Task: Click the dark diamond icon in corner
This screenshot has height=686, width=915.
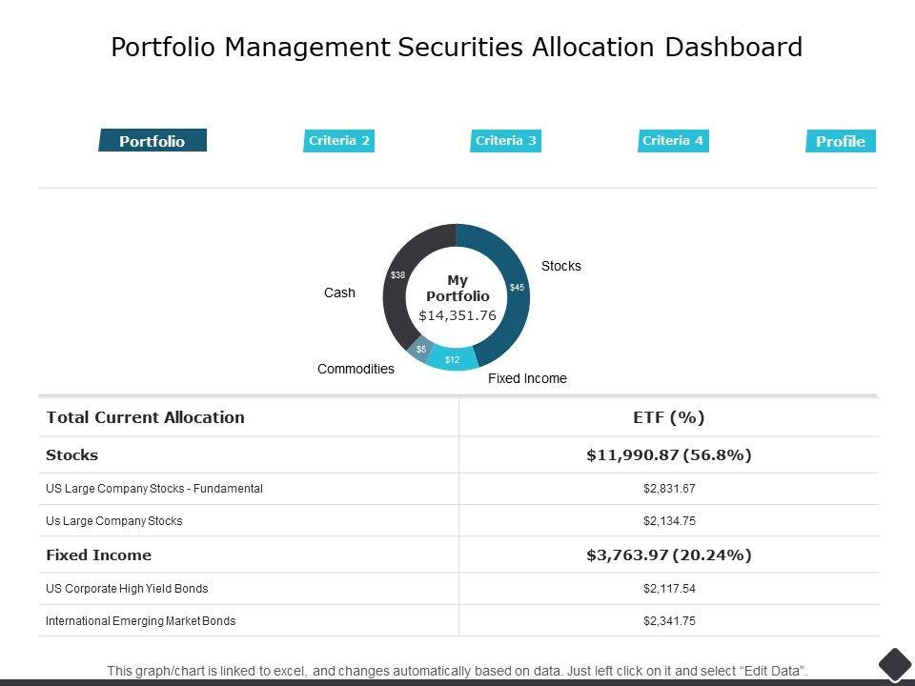Action: pyautogui.click(x=894, y=664)
